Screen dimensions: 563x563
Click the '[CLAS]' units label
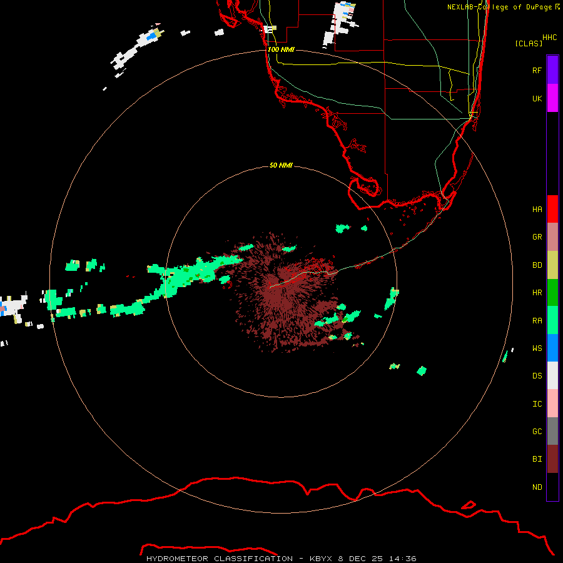[529, 43]
